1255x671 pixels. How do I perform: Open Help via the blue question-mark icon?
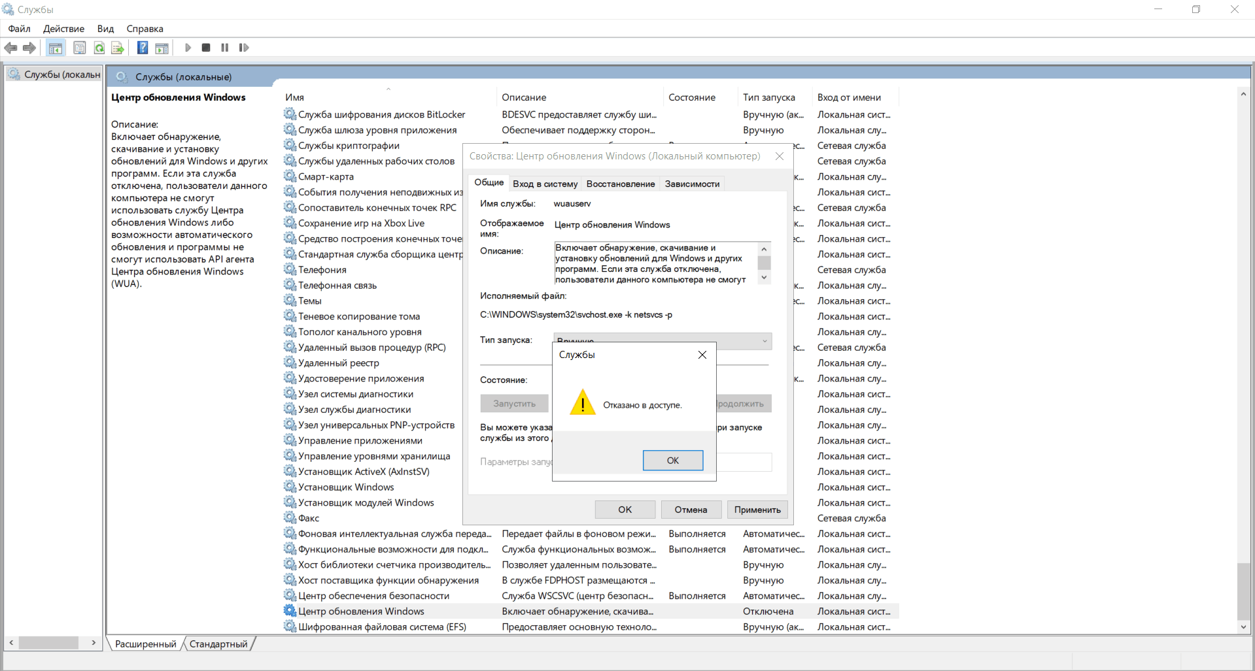tap(143, 48)
